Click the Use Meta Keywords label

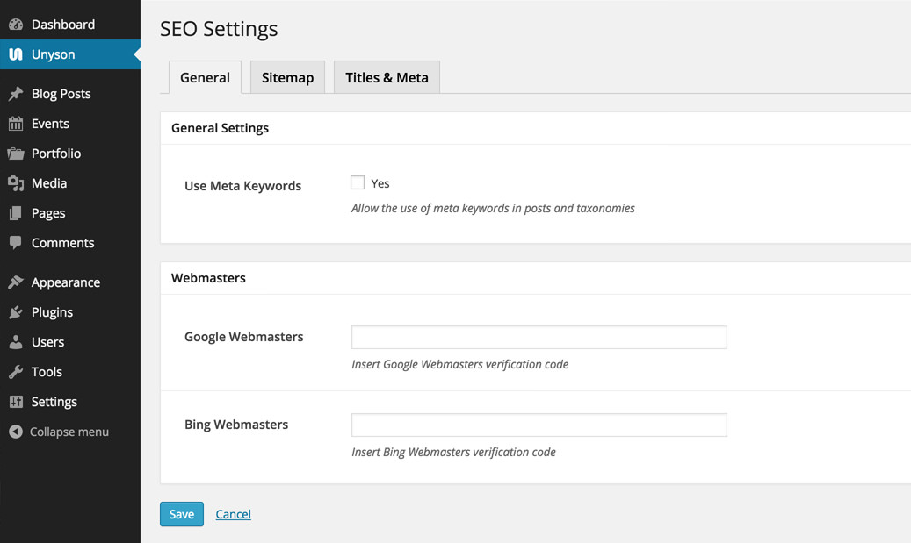242,186
